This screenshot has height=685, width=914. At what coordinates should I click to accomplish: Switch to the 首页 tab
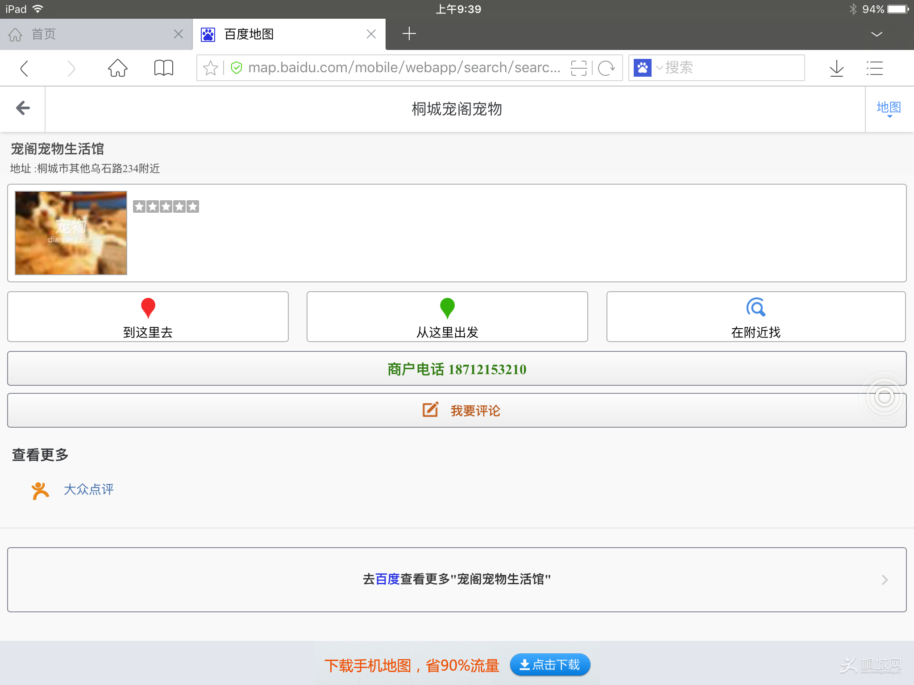click(x=96, y=34)
